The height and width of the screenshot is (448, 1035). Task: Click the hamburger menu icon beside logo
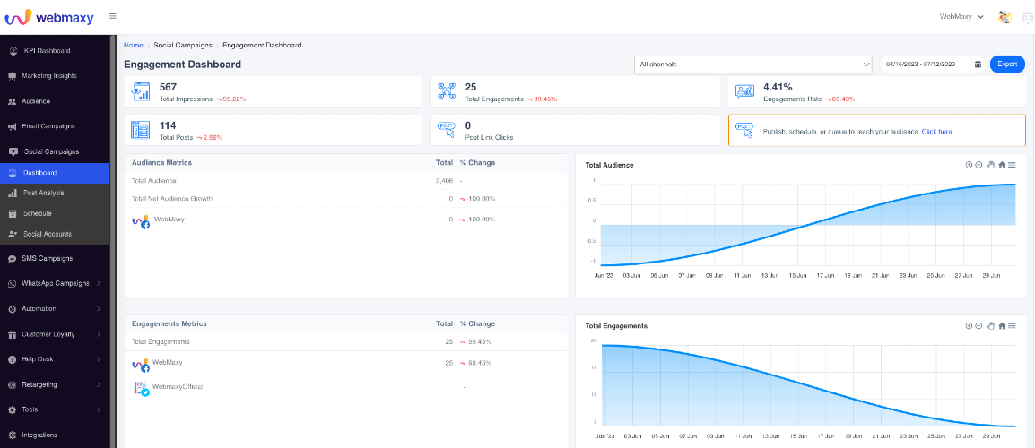[113, 16]
